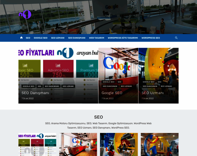Screen dimensions: 197x156
Task: Open the Google letter sculpture thumbnail
Action: 160,144
